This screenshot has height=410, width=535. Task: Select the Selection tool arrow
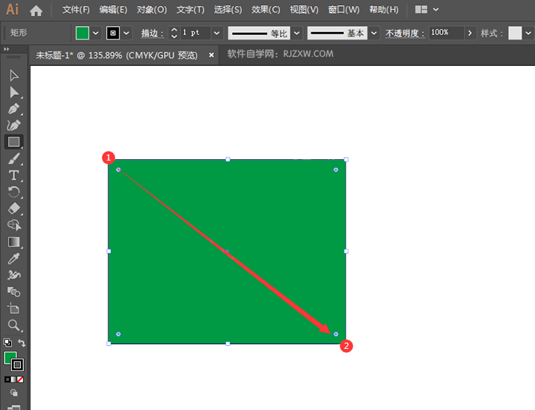coord(13,75)
